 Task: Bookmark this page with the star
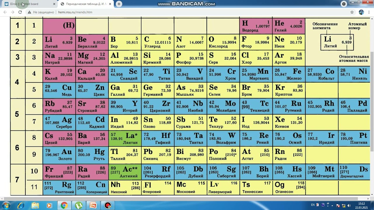pos(352,12)
